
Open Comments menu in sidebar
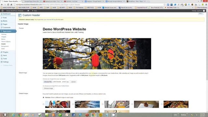6,27
